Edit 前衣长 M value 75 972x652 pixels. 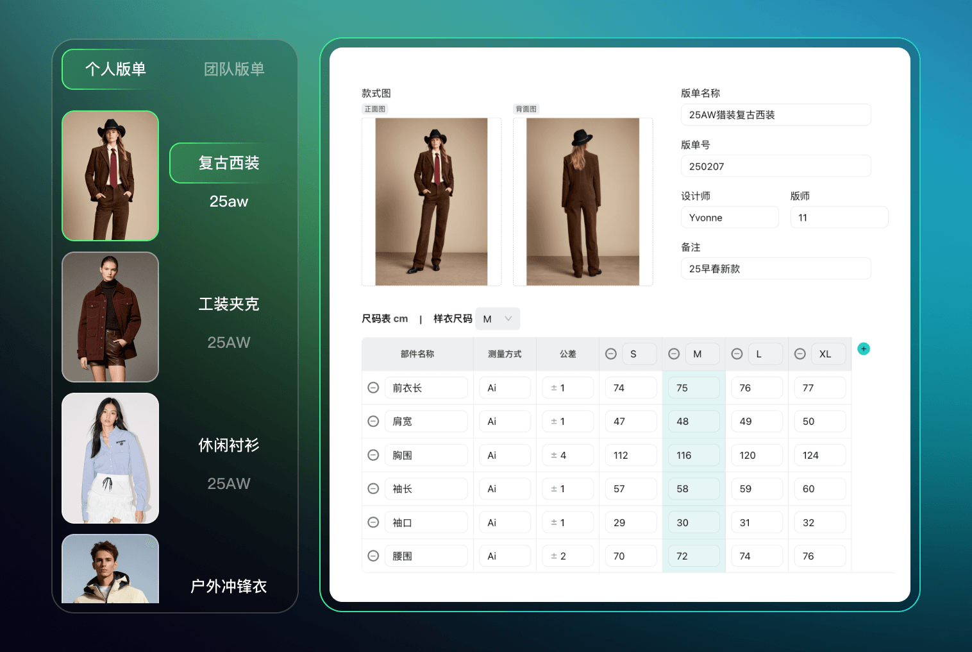tap(694, 388)
